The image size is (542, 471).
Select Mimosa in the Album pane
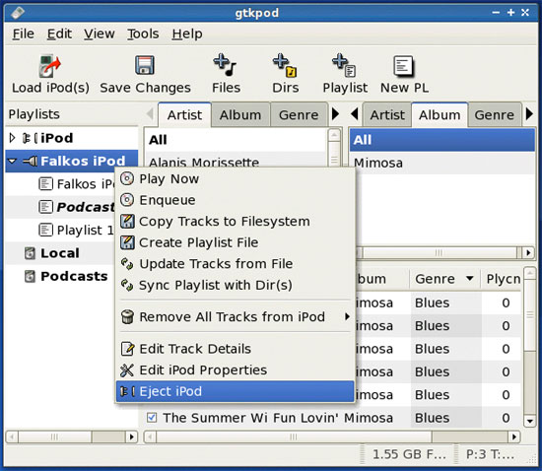[x=441, y=163]
